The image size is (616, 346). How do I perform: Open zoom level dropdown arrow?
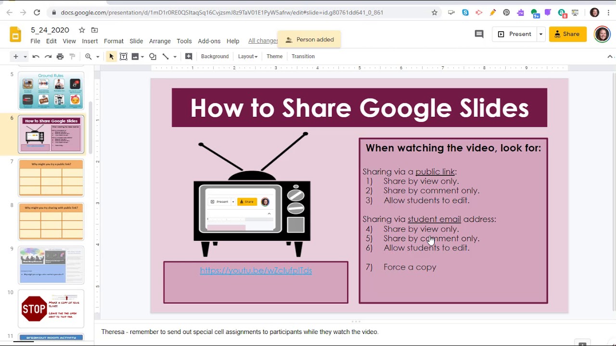[98, 57]
